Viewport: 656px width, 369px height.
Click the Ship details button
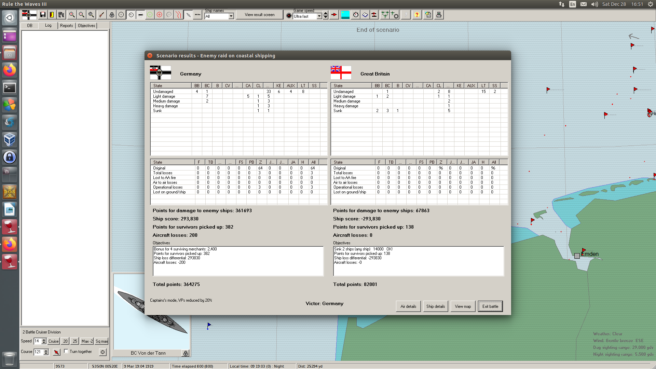(435, 306)
